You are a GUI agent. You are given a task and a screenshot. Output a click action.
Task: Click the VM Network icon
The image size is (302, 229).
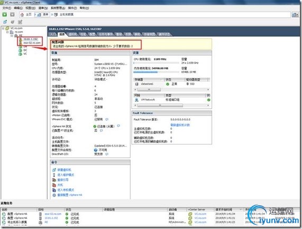[x=136, y=100]
